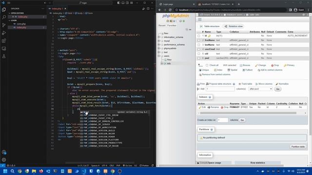This screenshot has width=312, height=175.
Task: Check the pwd column checkbox
Action: coord(199,58)
